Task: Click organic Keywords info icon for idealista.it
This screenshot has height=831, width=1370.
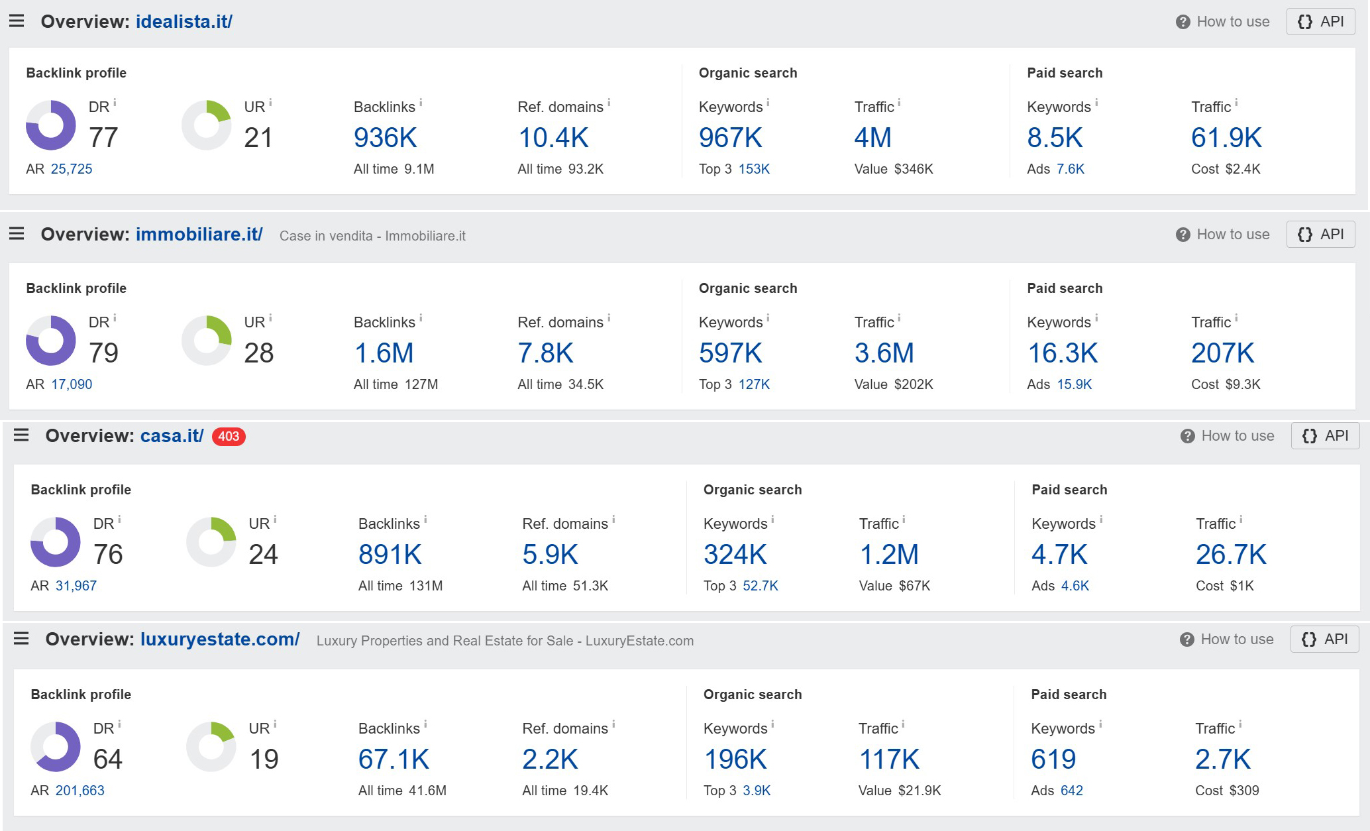Action: click(768, 103)
